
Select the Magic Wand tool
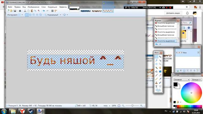(156, 68)
